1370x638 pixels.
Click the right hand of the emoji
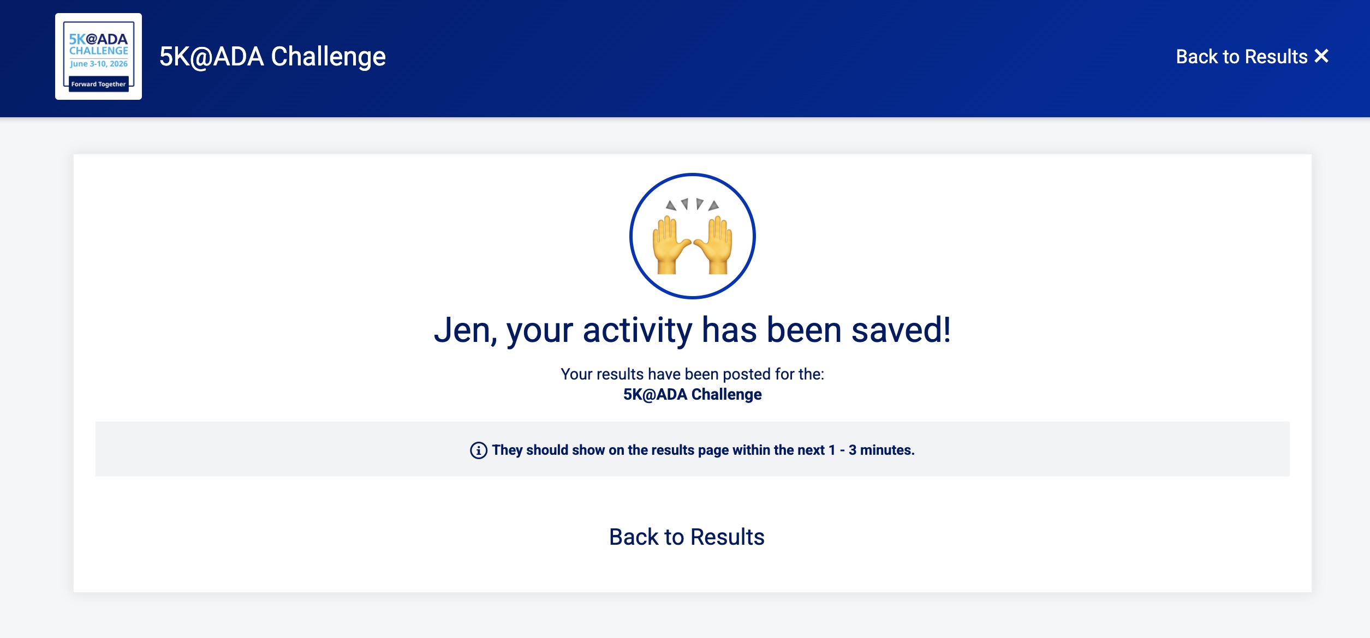(717, 245)
